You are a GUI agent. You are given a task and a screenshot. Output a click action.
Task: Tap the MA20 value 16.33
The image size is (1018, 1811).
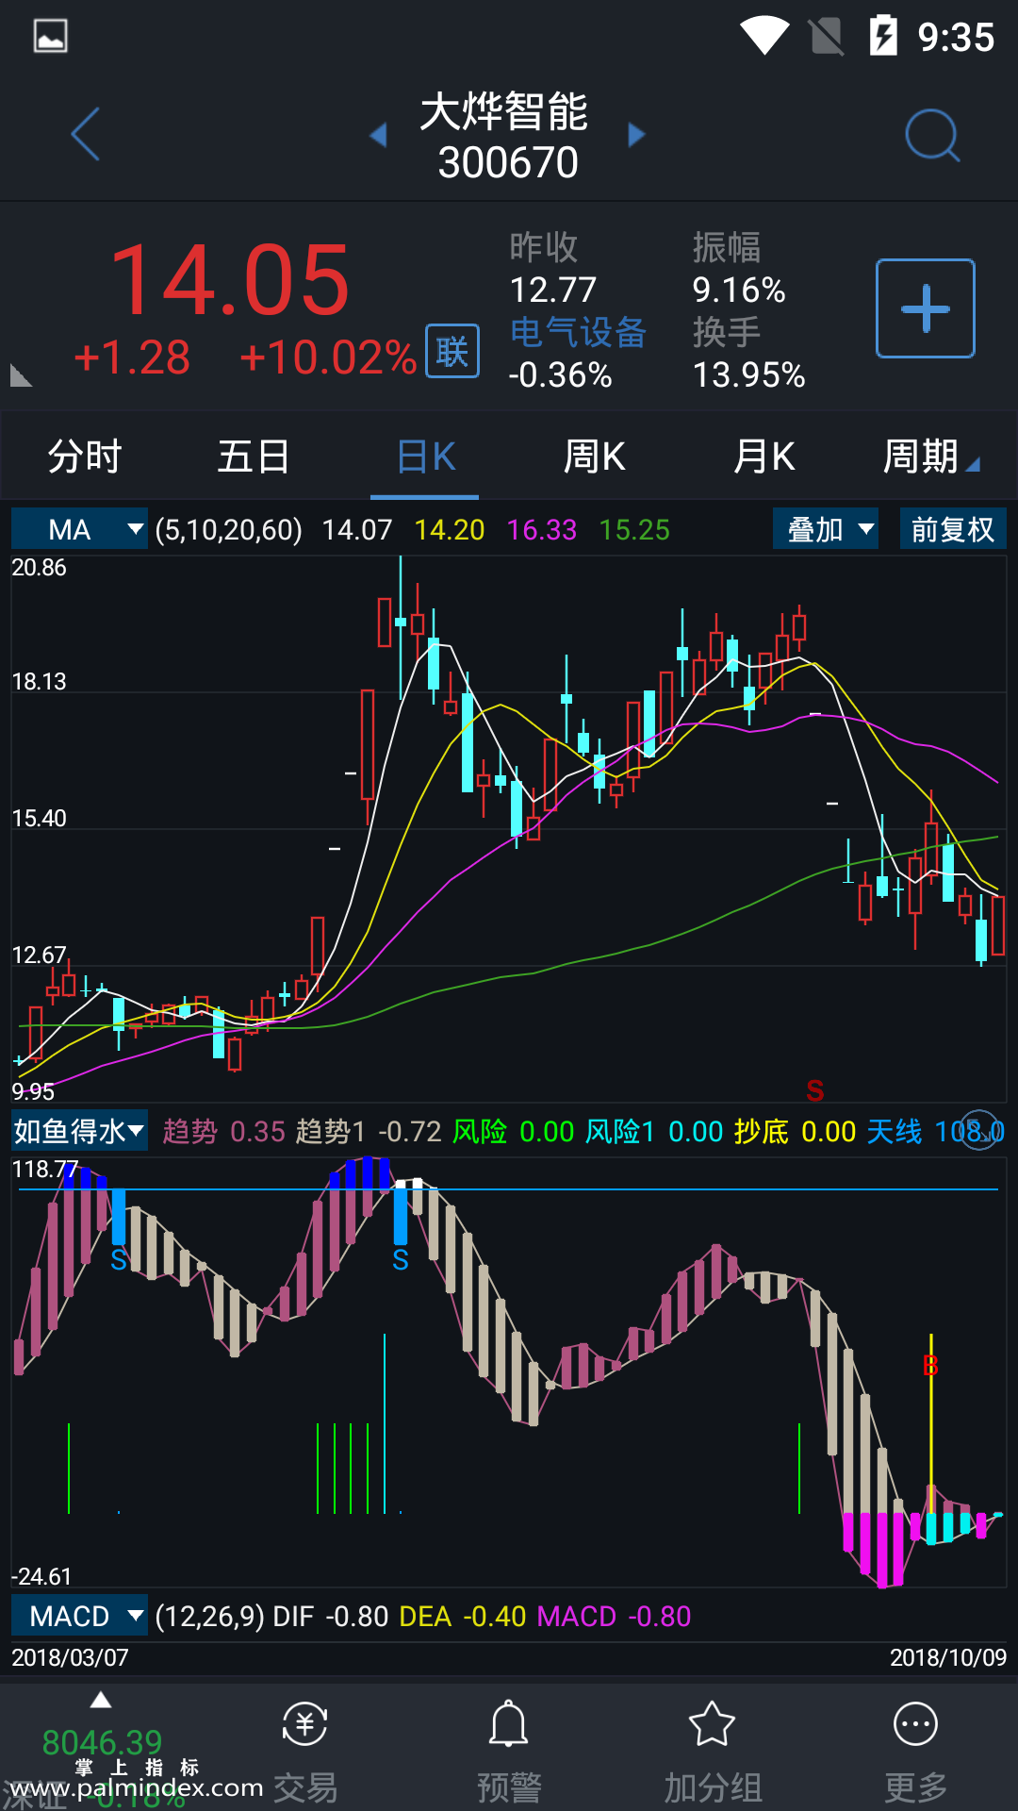pos(542,529)
